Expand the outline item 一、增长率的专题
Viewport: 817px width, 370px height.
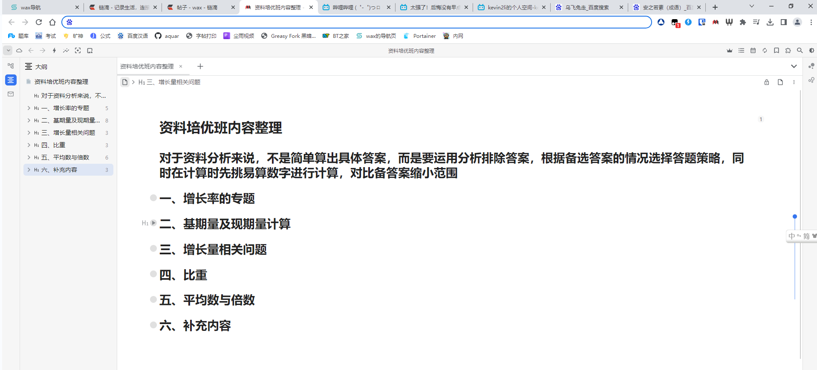[29, 108]
